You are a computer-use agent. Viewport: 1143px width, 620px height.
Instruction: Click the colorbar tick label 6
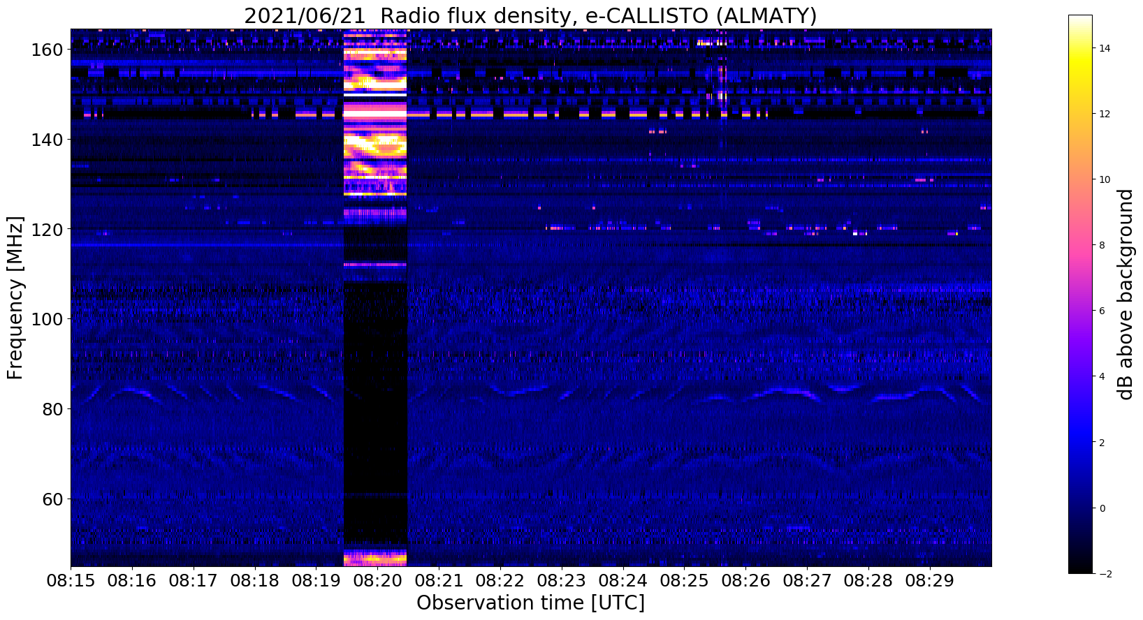pyautogui.click(x=1102, y=311)
